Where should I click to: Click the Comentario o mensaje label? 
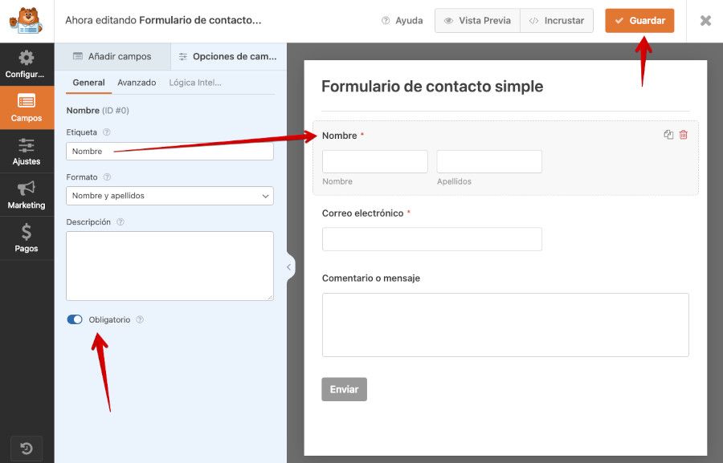[371, 278]
